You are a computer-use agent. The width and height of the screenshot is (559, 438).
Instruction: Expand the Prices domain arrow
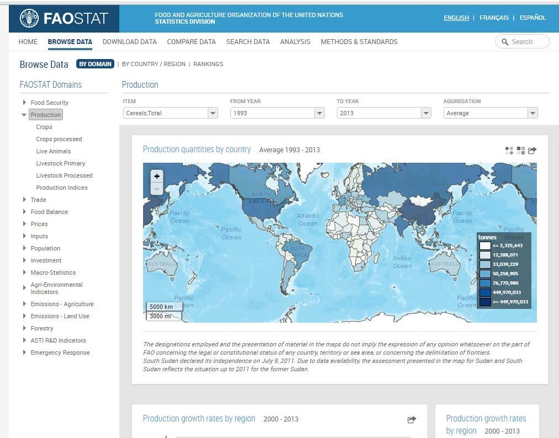24,224
